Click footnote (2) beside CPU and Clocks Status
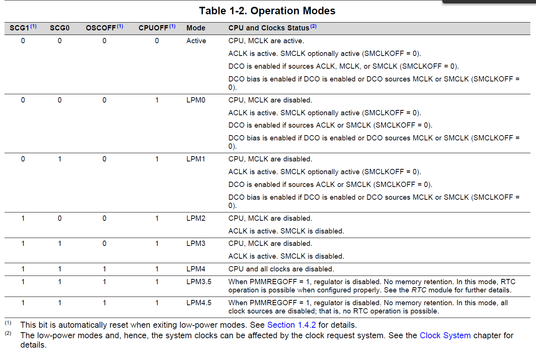This screenshot has height=354, width=536. (313, 26)
